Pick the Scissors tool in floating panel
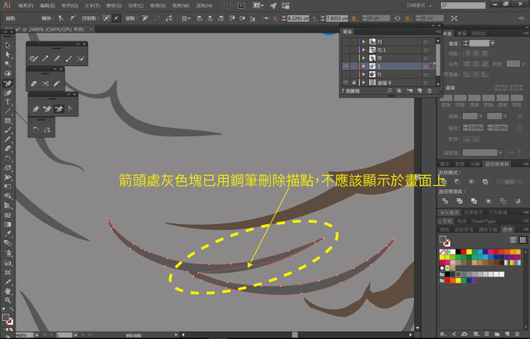 [44, 84]
